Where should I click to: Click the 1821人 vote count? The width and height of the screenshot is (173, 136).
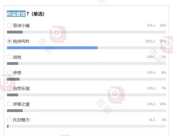(150, 41)
